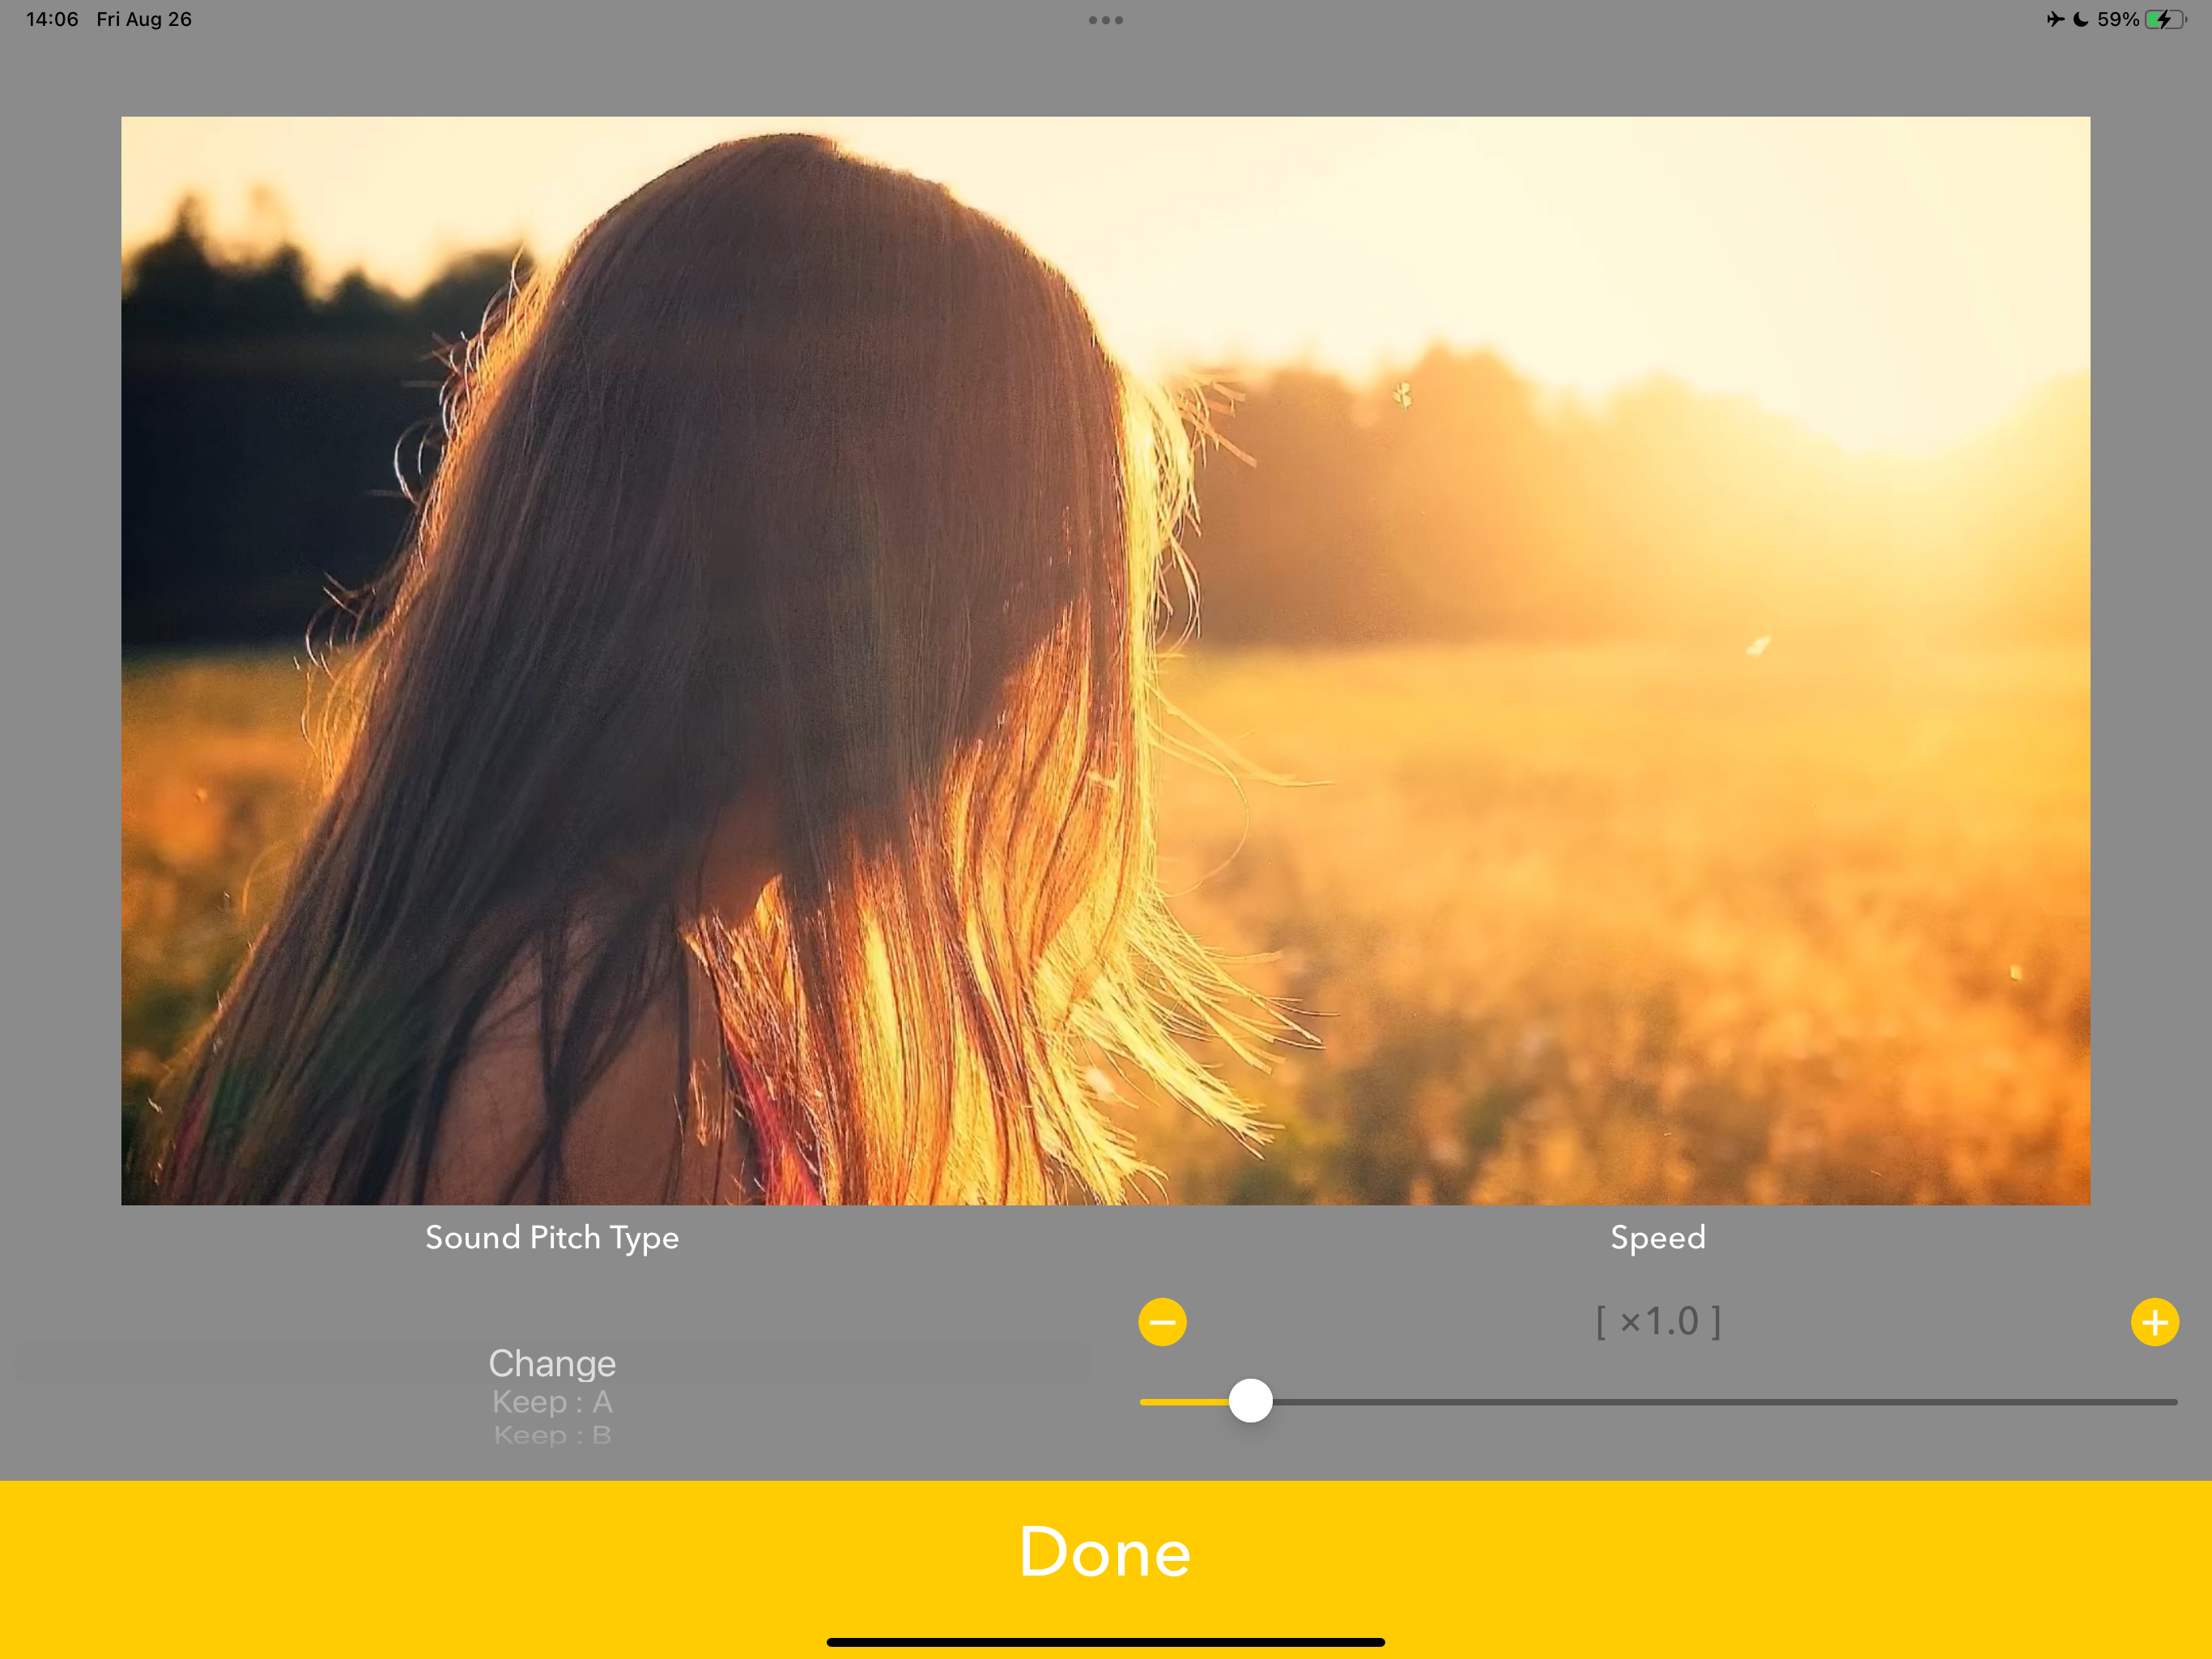
Task: Click the white speed slider thumb
Action: [1250, 1401]
